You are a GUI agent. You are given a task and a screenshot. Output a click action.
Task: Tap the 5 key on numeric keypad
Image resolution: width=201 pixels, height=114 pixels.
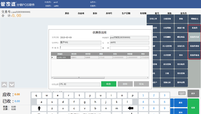(x=154, y=102)
